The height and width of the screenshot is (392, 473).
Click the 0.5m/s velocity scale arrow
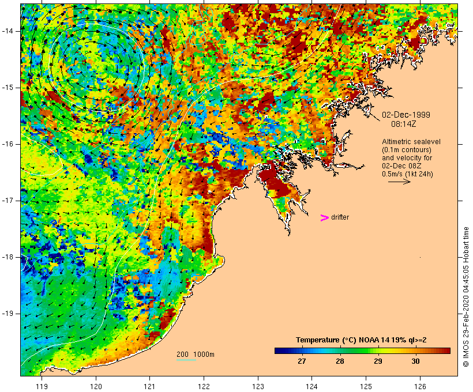click(x=399, y=182)
